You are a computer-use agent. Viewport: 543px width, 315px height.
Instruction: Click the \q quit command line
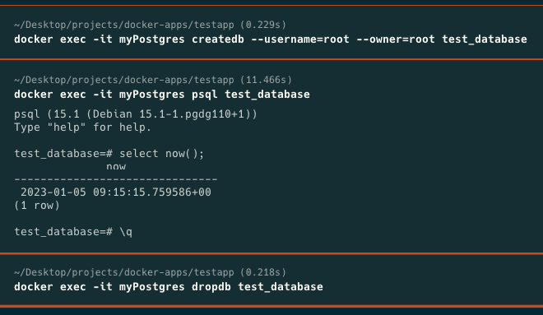(x=73, y=232)
